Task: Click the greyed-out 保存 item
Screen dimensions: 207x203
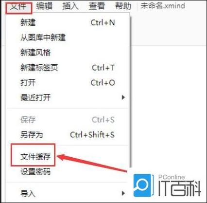Action: pyautogui.click(x=68, y=120)
